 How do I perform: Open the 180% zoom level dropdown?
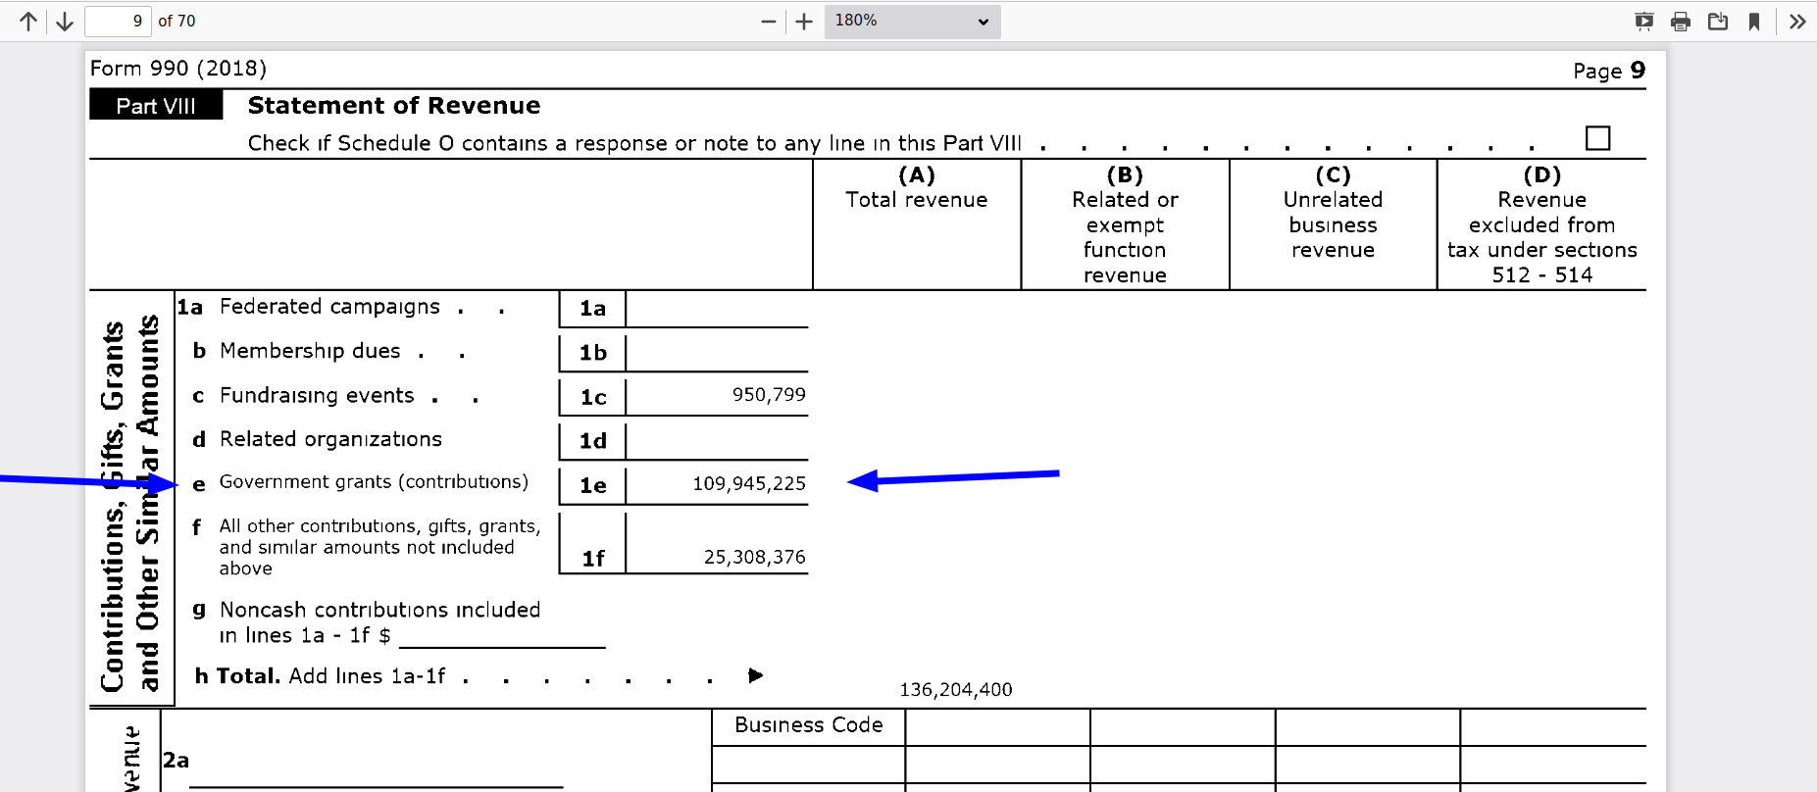pos(912,21)
